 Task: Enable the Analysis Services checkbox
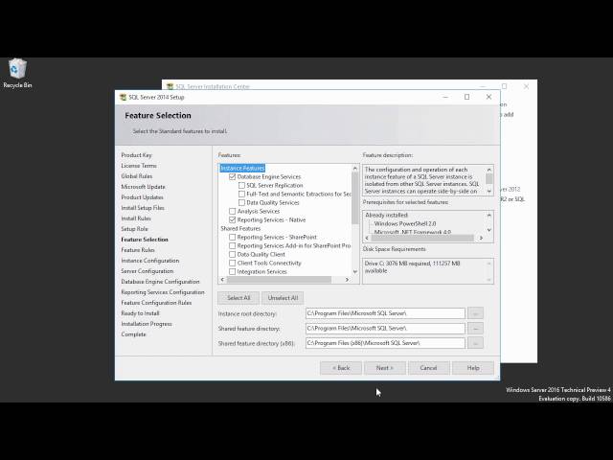pyautogui.click(x=232, y=211)
